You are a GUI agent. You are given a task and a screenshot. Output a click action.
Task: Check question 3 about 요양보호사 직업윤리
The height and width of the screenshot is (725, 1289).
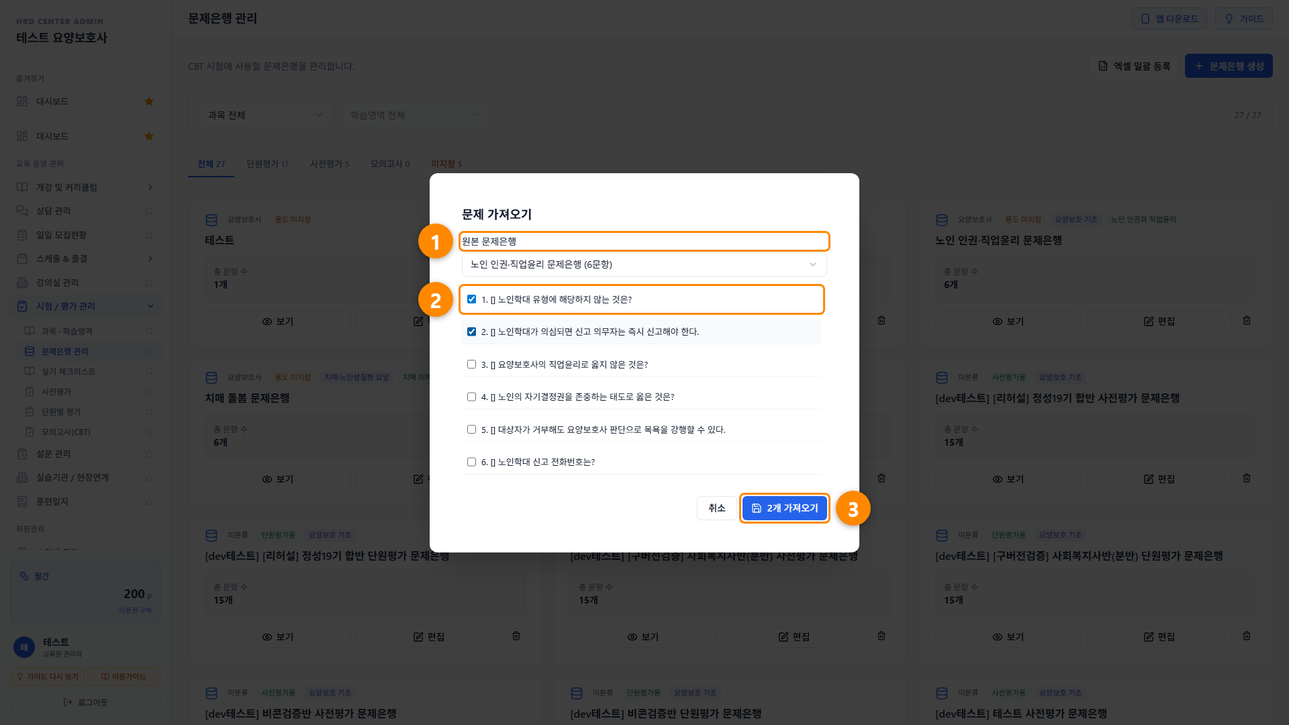(x=471, y=365)
